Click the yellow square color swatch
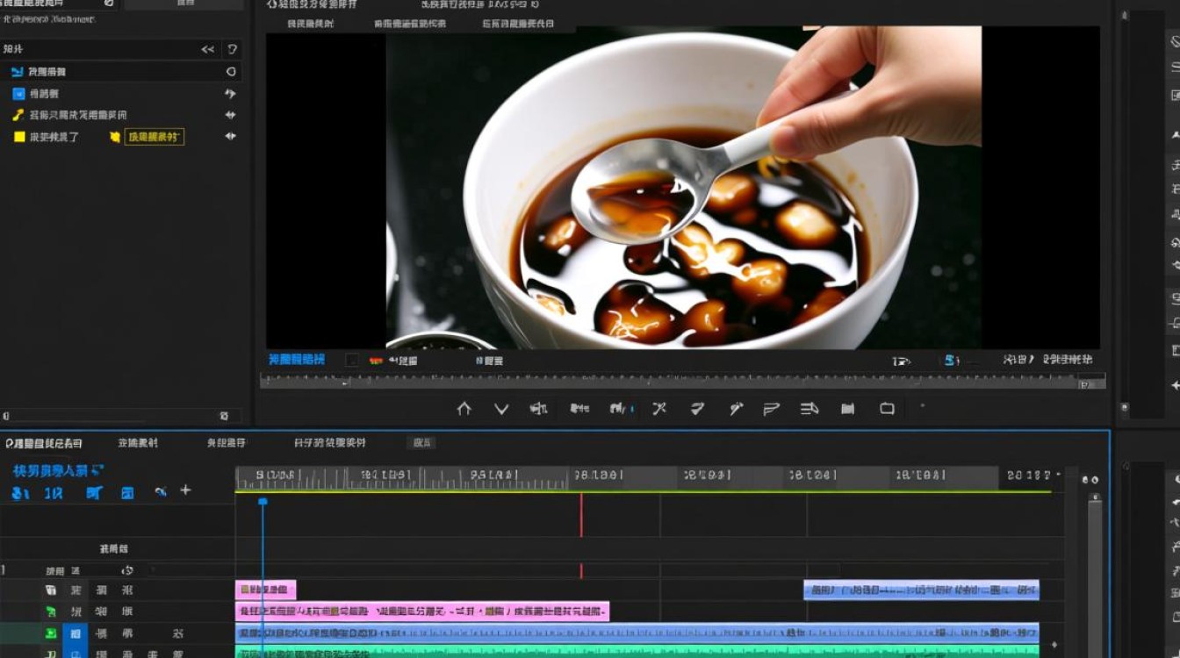 19,137
